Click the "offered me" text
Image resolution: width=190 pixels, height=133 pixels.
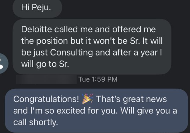[134, 29]
